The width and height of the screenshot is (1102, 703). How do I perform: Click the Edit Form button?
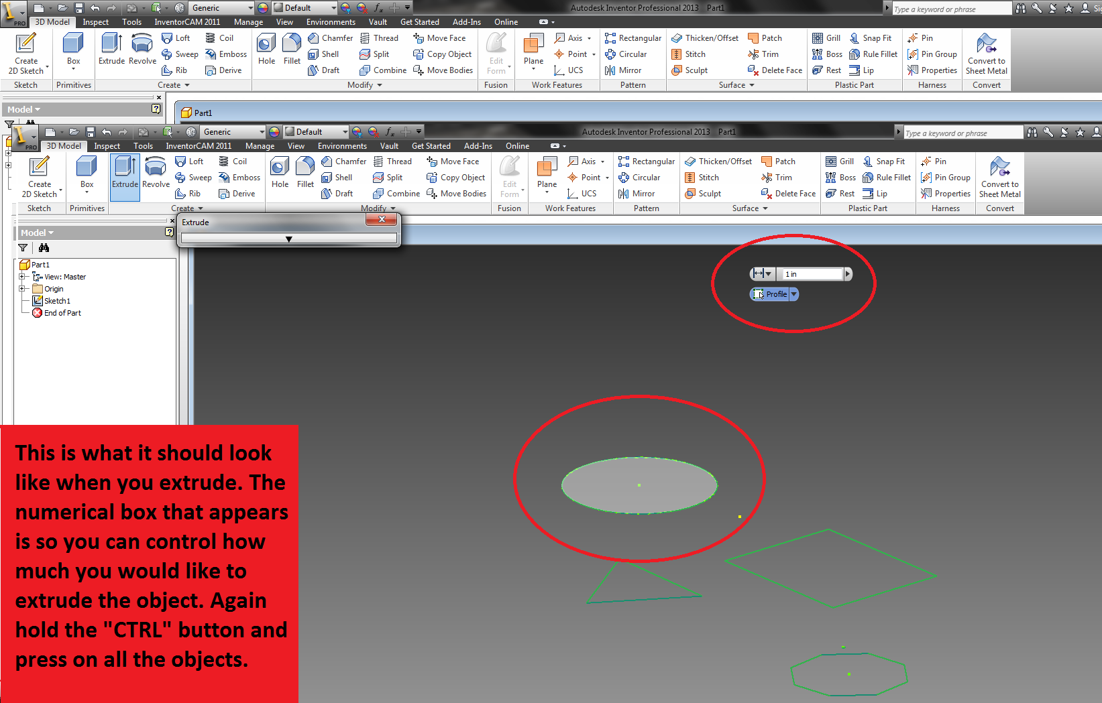coord(510,176)
